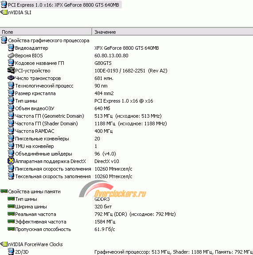Select the value '513 МГц (исходное: 513 MHz)'

pos(128,116)
